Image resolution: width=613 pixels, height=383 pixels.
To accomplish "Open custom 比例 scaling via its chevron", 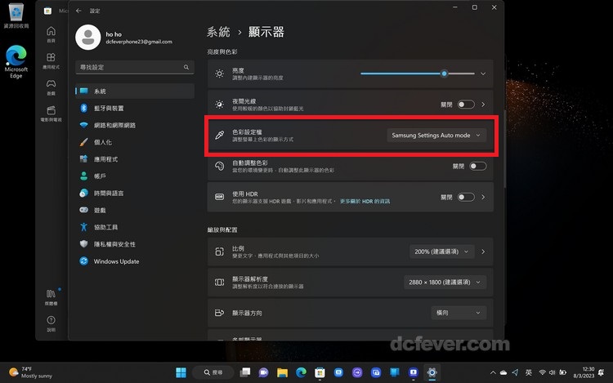I will tap(483, 252).
